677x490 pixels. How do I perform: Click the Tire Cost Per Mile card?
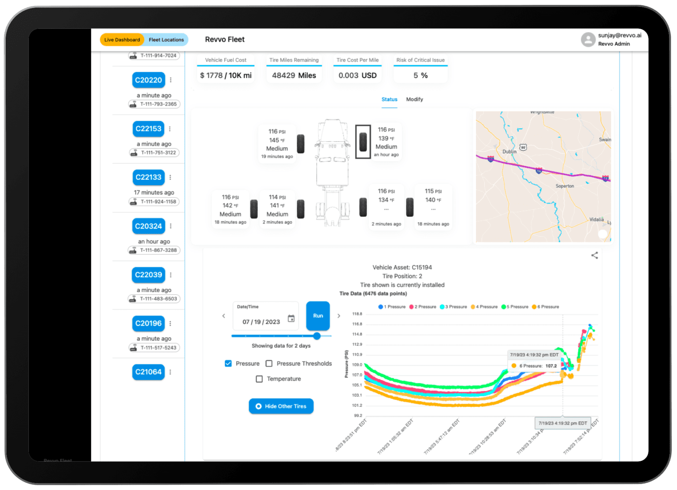(357, 69)
